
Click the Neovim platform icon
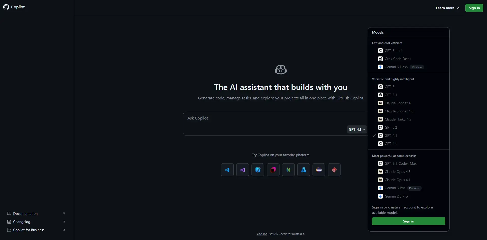click(288, 170)
